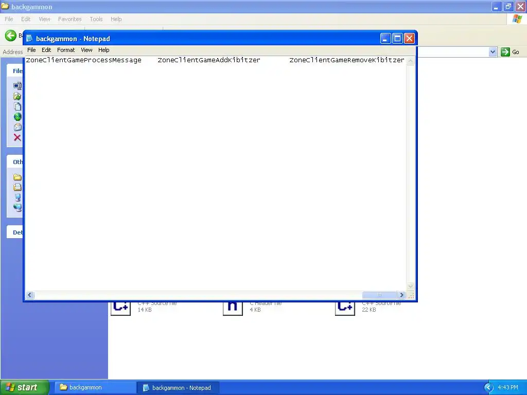Switch to backgammon folder taskbar button
The image size is (527, 395).
[x=96, y=388]
